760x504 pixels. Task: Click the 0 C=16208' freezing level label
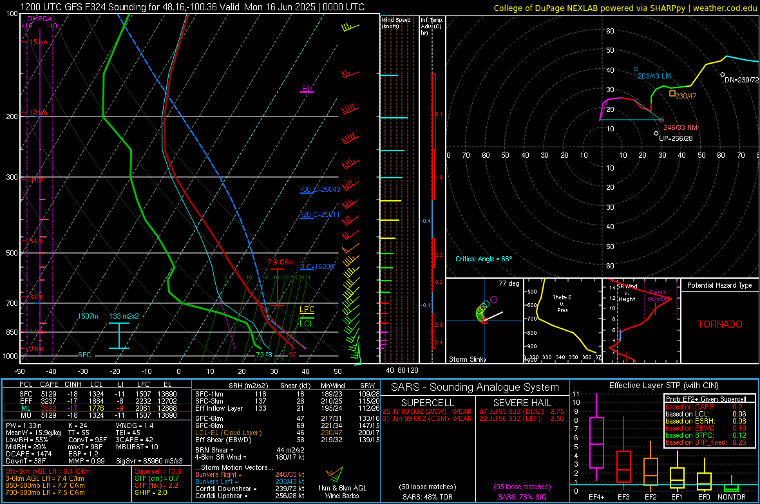(x=317, y=266)
